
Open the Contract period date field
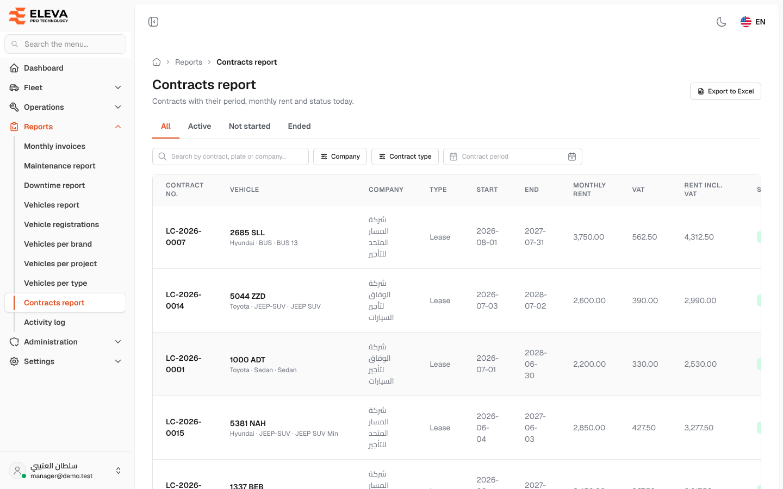pos(513,156)
